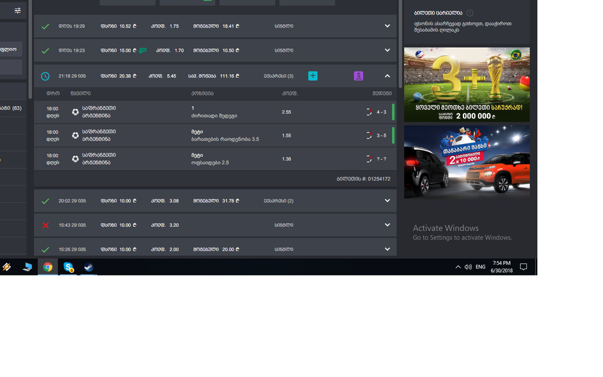Viewport: 603px width, 377px height.
Task: Click the 20:02 29 ივნ timestamp
Action: [x=72, y=201]
